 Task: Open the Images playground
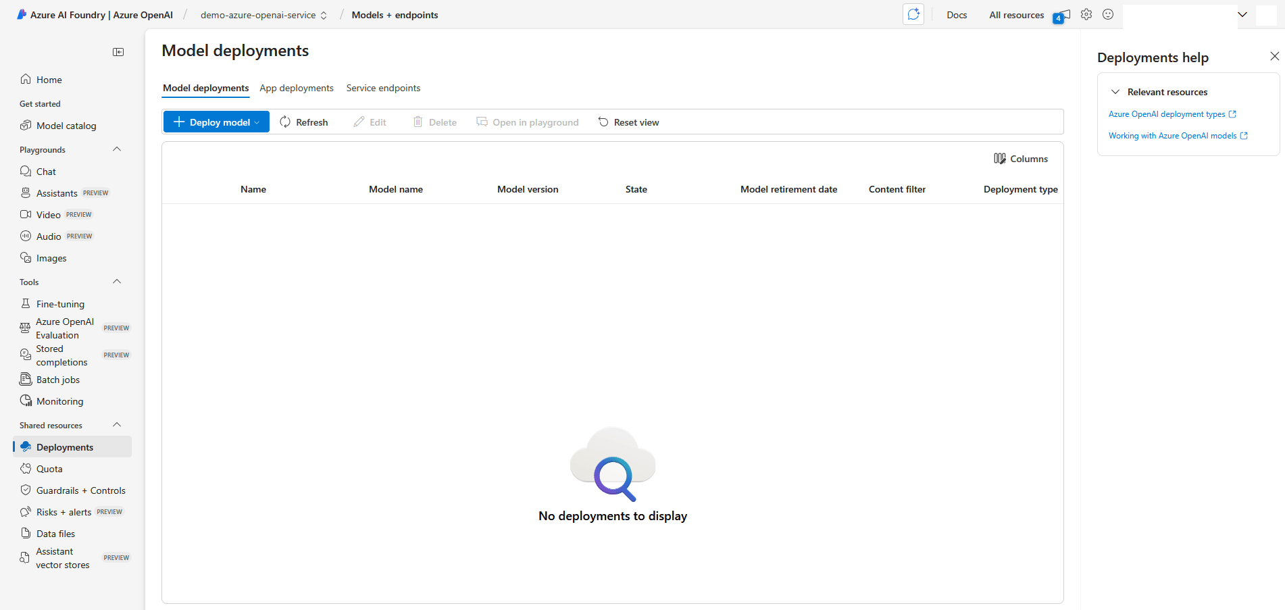click(50, 257)
